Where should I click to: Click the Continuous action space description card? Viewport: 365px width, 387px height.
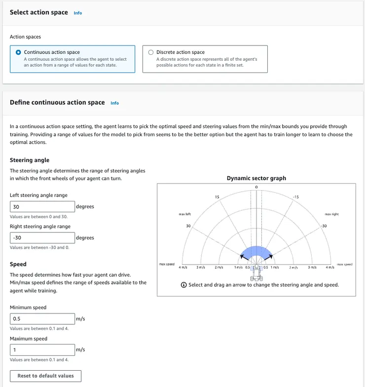tap(73, 59)
